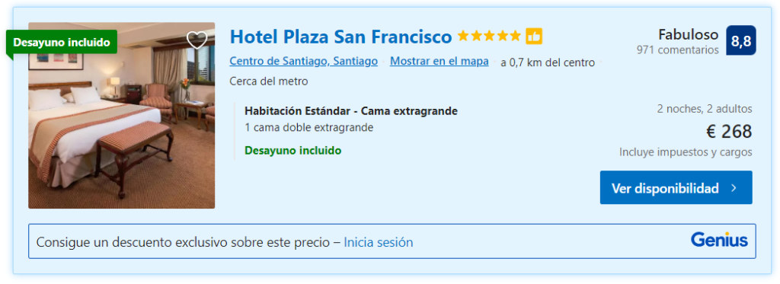Click the 2 noches, 2 adultos text
This screenshot has height=284, width=780.
pos(705,109)
